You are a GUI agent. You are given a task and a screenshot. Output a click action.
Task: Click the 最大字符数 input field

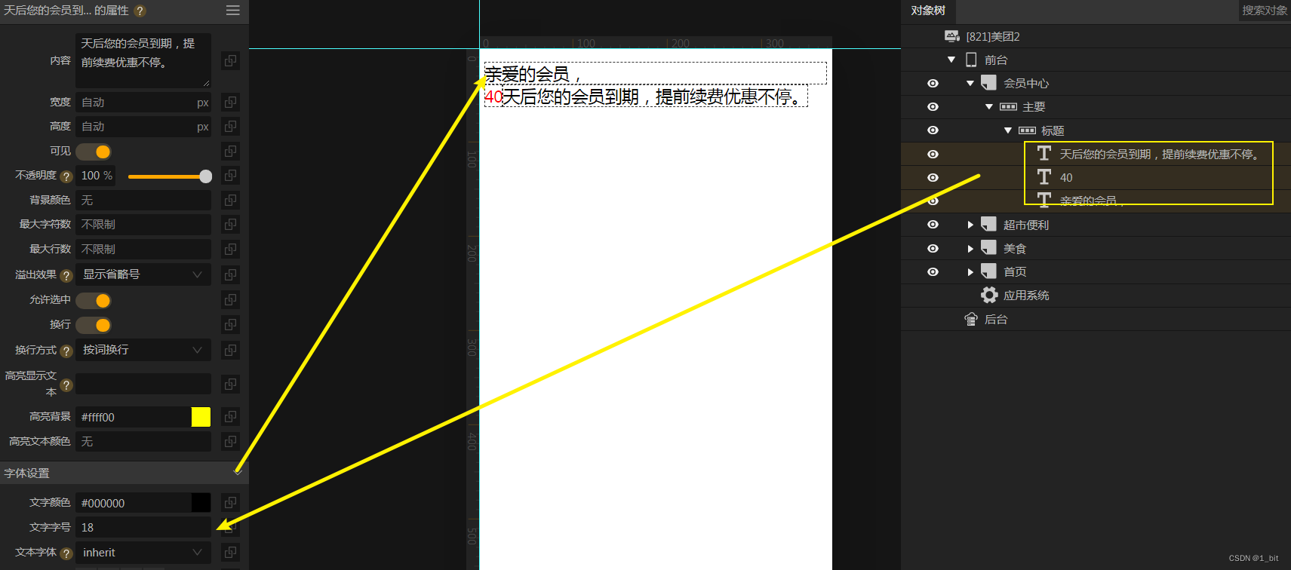click(143, 224)
